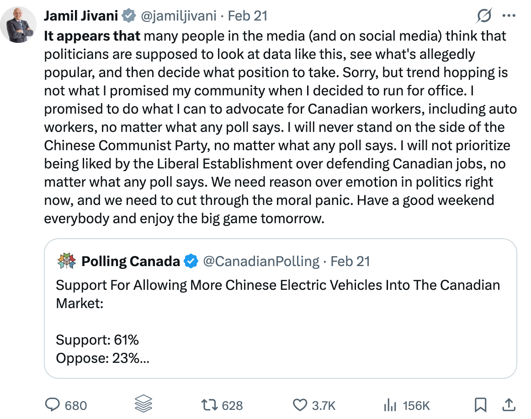The width and height of the screenshot is (531, 419).
Task: Click the Feb 21 timestamp on Jivani's post
Action: point(247,16)
